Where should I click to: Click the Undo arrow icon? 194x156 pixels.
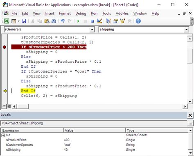click(x=63, y=21)
